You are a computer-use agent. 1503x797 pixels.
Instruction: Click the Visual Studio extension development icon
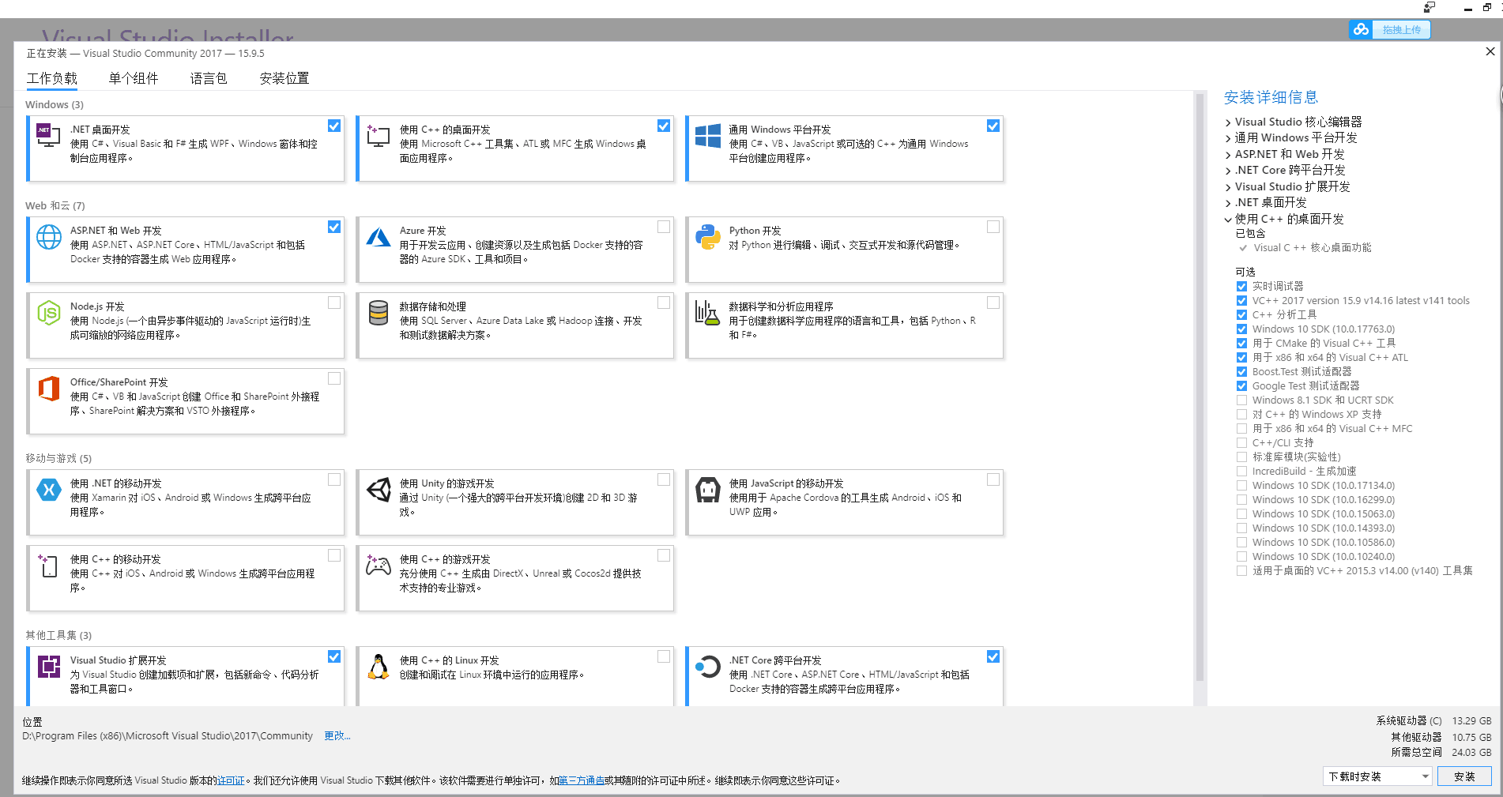(49, 667)
